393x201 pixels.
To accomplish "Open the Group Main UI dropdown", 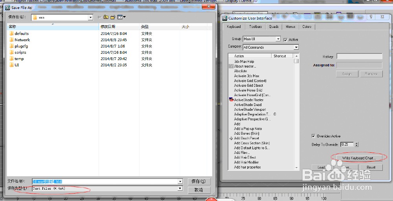I will (x=278, y=39).
